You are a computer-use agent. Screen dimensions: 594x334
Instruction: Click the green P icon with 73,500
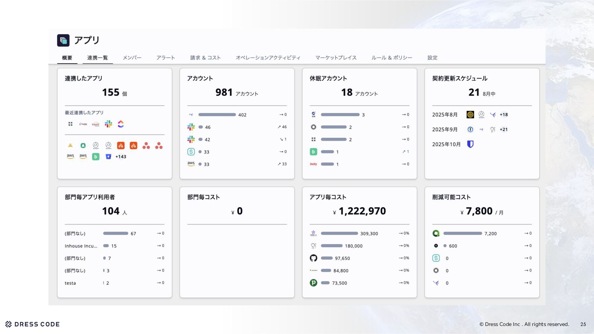313,283
